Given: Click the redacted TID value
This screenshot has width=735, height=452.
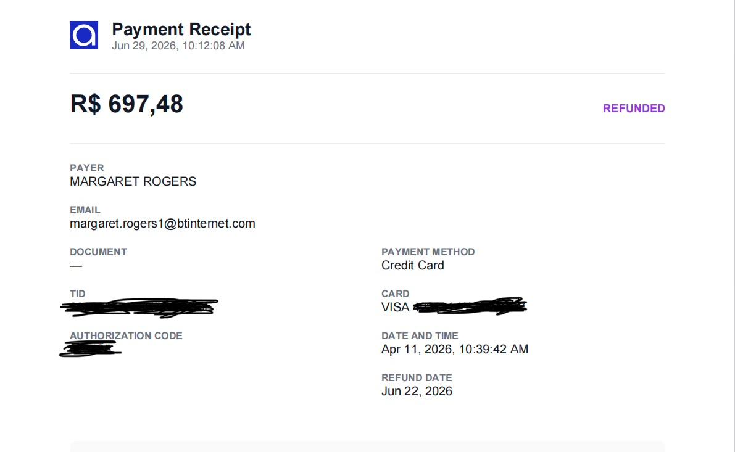Looking at the screenshot, I should [x=139, y=308].
